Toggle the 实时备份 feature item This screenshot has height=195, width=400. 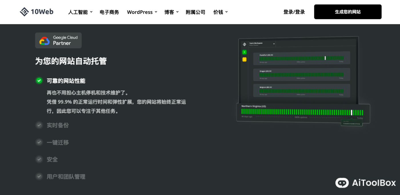58,125
